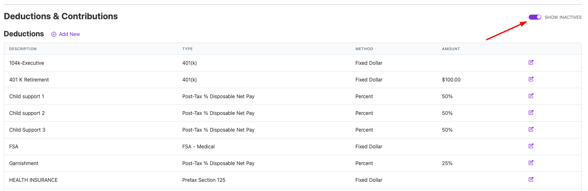This screenshot has height=191, width=588.
Task: Click the Type column header
Action: click(x=188, y=49)
